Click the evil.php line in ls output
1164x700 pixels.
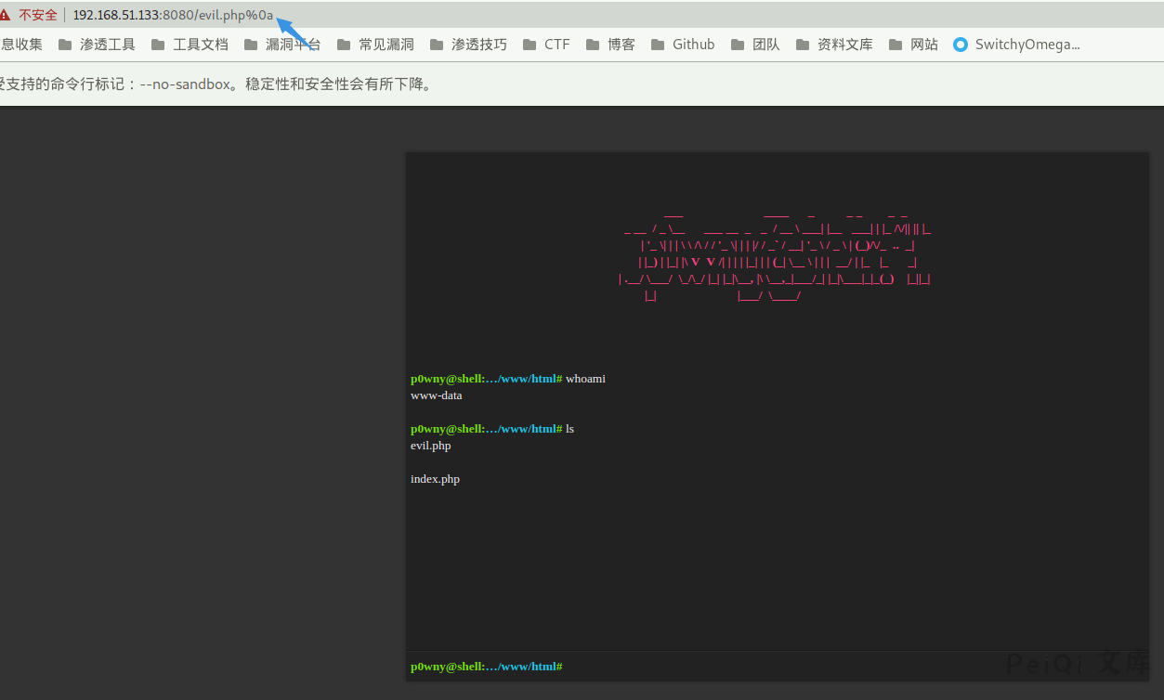pyautogui.click(x=431, y=446)
